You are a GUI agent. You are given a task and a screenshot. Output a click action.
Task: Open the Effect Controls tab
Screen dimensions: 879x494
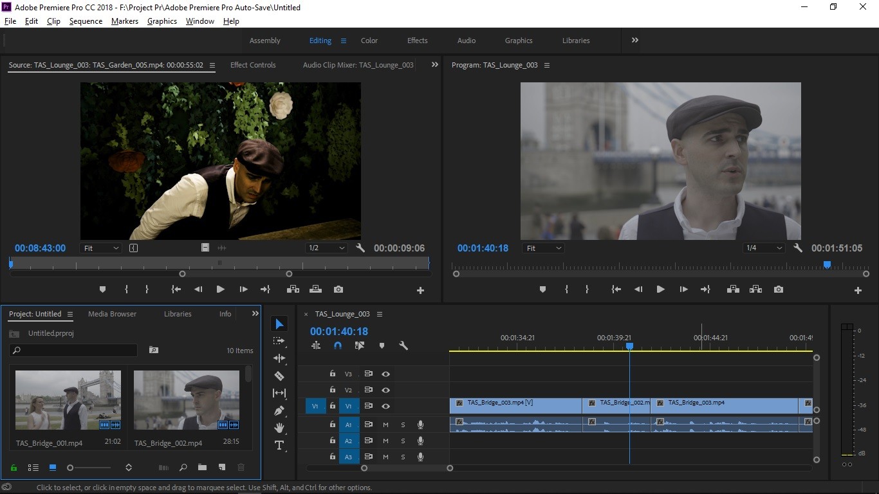coord(253,65)
